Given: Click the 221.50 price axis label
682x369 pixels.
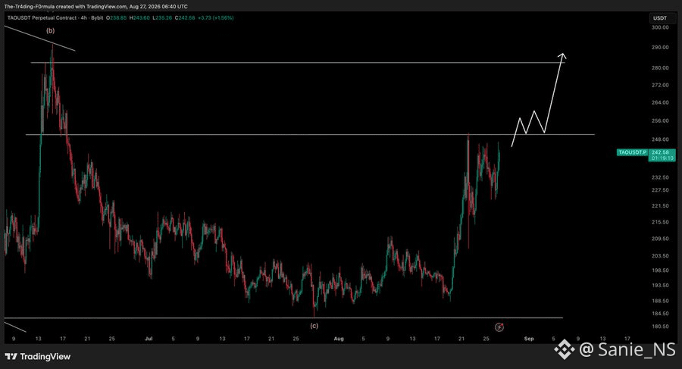Looking at the screenshot, I should [x=660, y=206].
